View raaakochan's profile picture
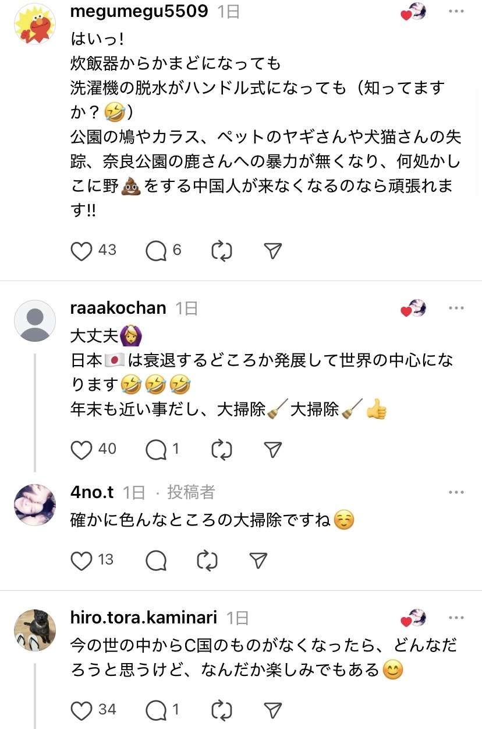The image size is (482, 729). tap(35, 321)
